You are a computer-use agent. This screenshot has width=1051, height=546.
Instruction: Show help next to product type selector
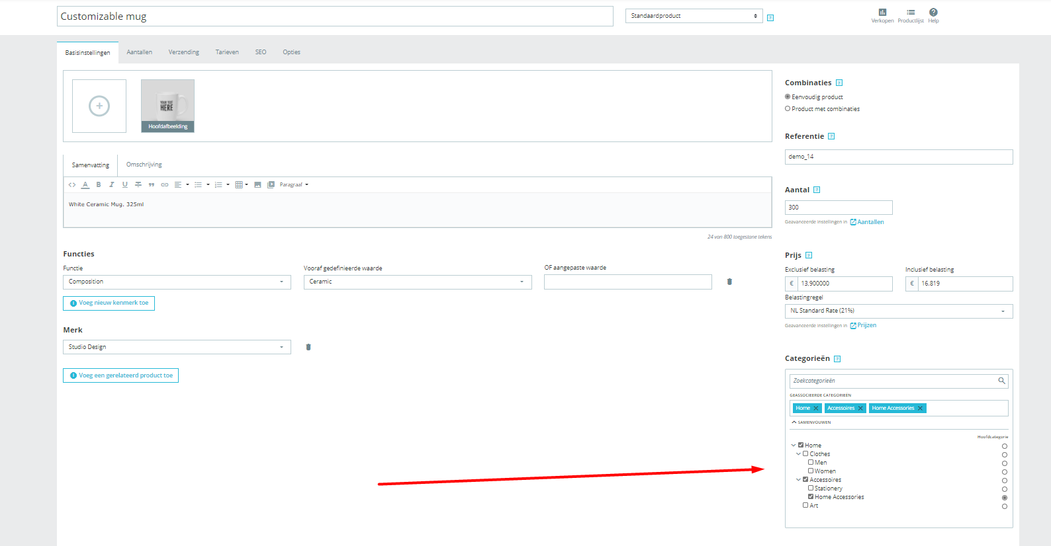[770, 18]
